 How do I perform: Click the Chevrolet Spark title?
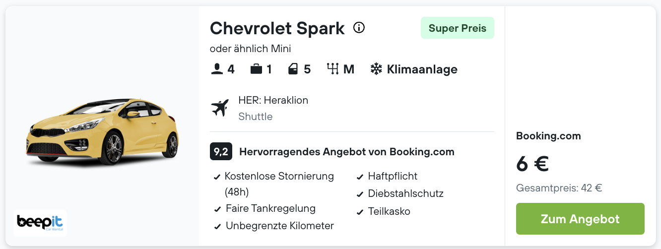(x=277, y=28)
